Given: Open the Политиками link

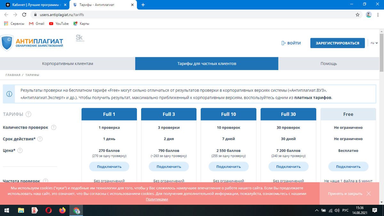Looking at the screenshot, I should [x=157, y=199].
